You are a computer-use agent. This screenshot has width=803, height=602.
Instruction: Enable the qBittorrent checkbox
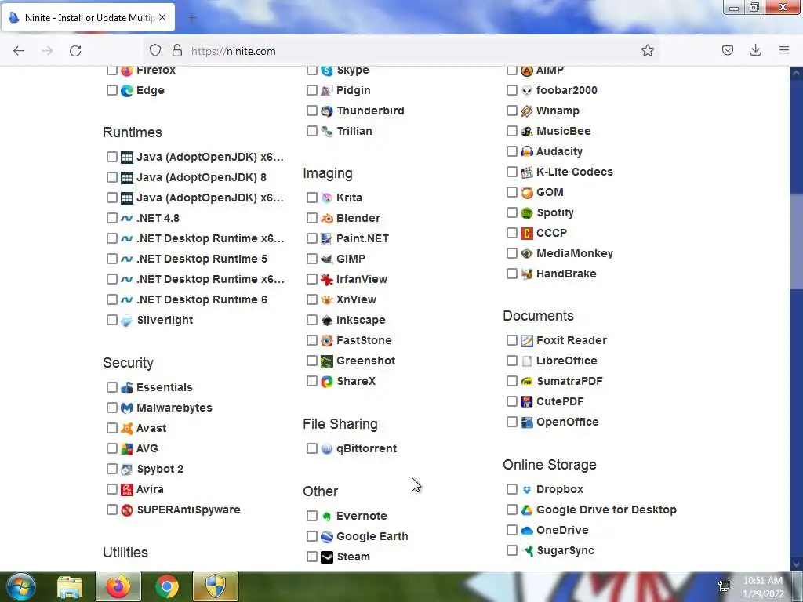tap(312, 448)
